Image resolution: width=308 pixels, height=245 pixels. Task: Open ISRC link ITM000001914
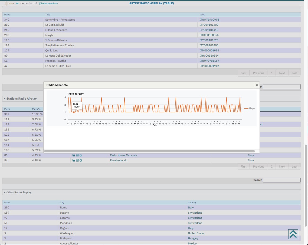click(209, 51)
